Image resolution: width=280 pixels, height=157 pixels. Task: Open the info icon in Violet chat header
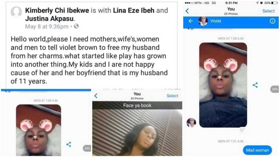272,21
